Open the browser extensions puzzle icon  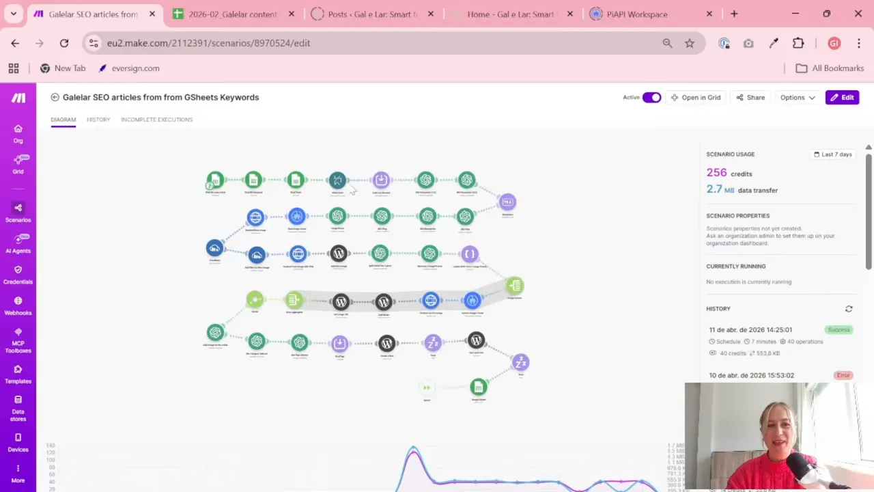pos(798,43)
